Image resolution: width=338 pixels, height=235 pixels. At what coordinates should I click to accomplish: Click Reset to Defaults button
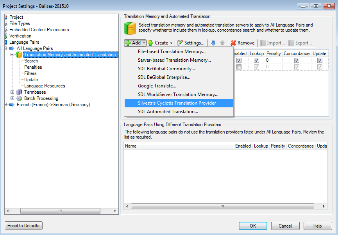pyautogui.click(x=23, y=226)
